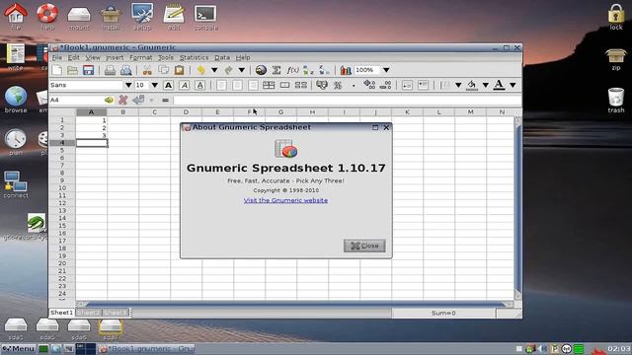Click the Paste clipboard icon
The height and width of the screenshot is (355, 632).
click(179, 70)
